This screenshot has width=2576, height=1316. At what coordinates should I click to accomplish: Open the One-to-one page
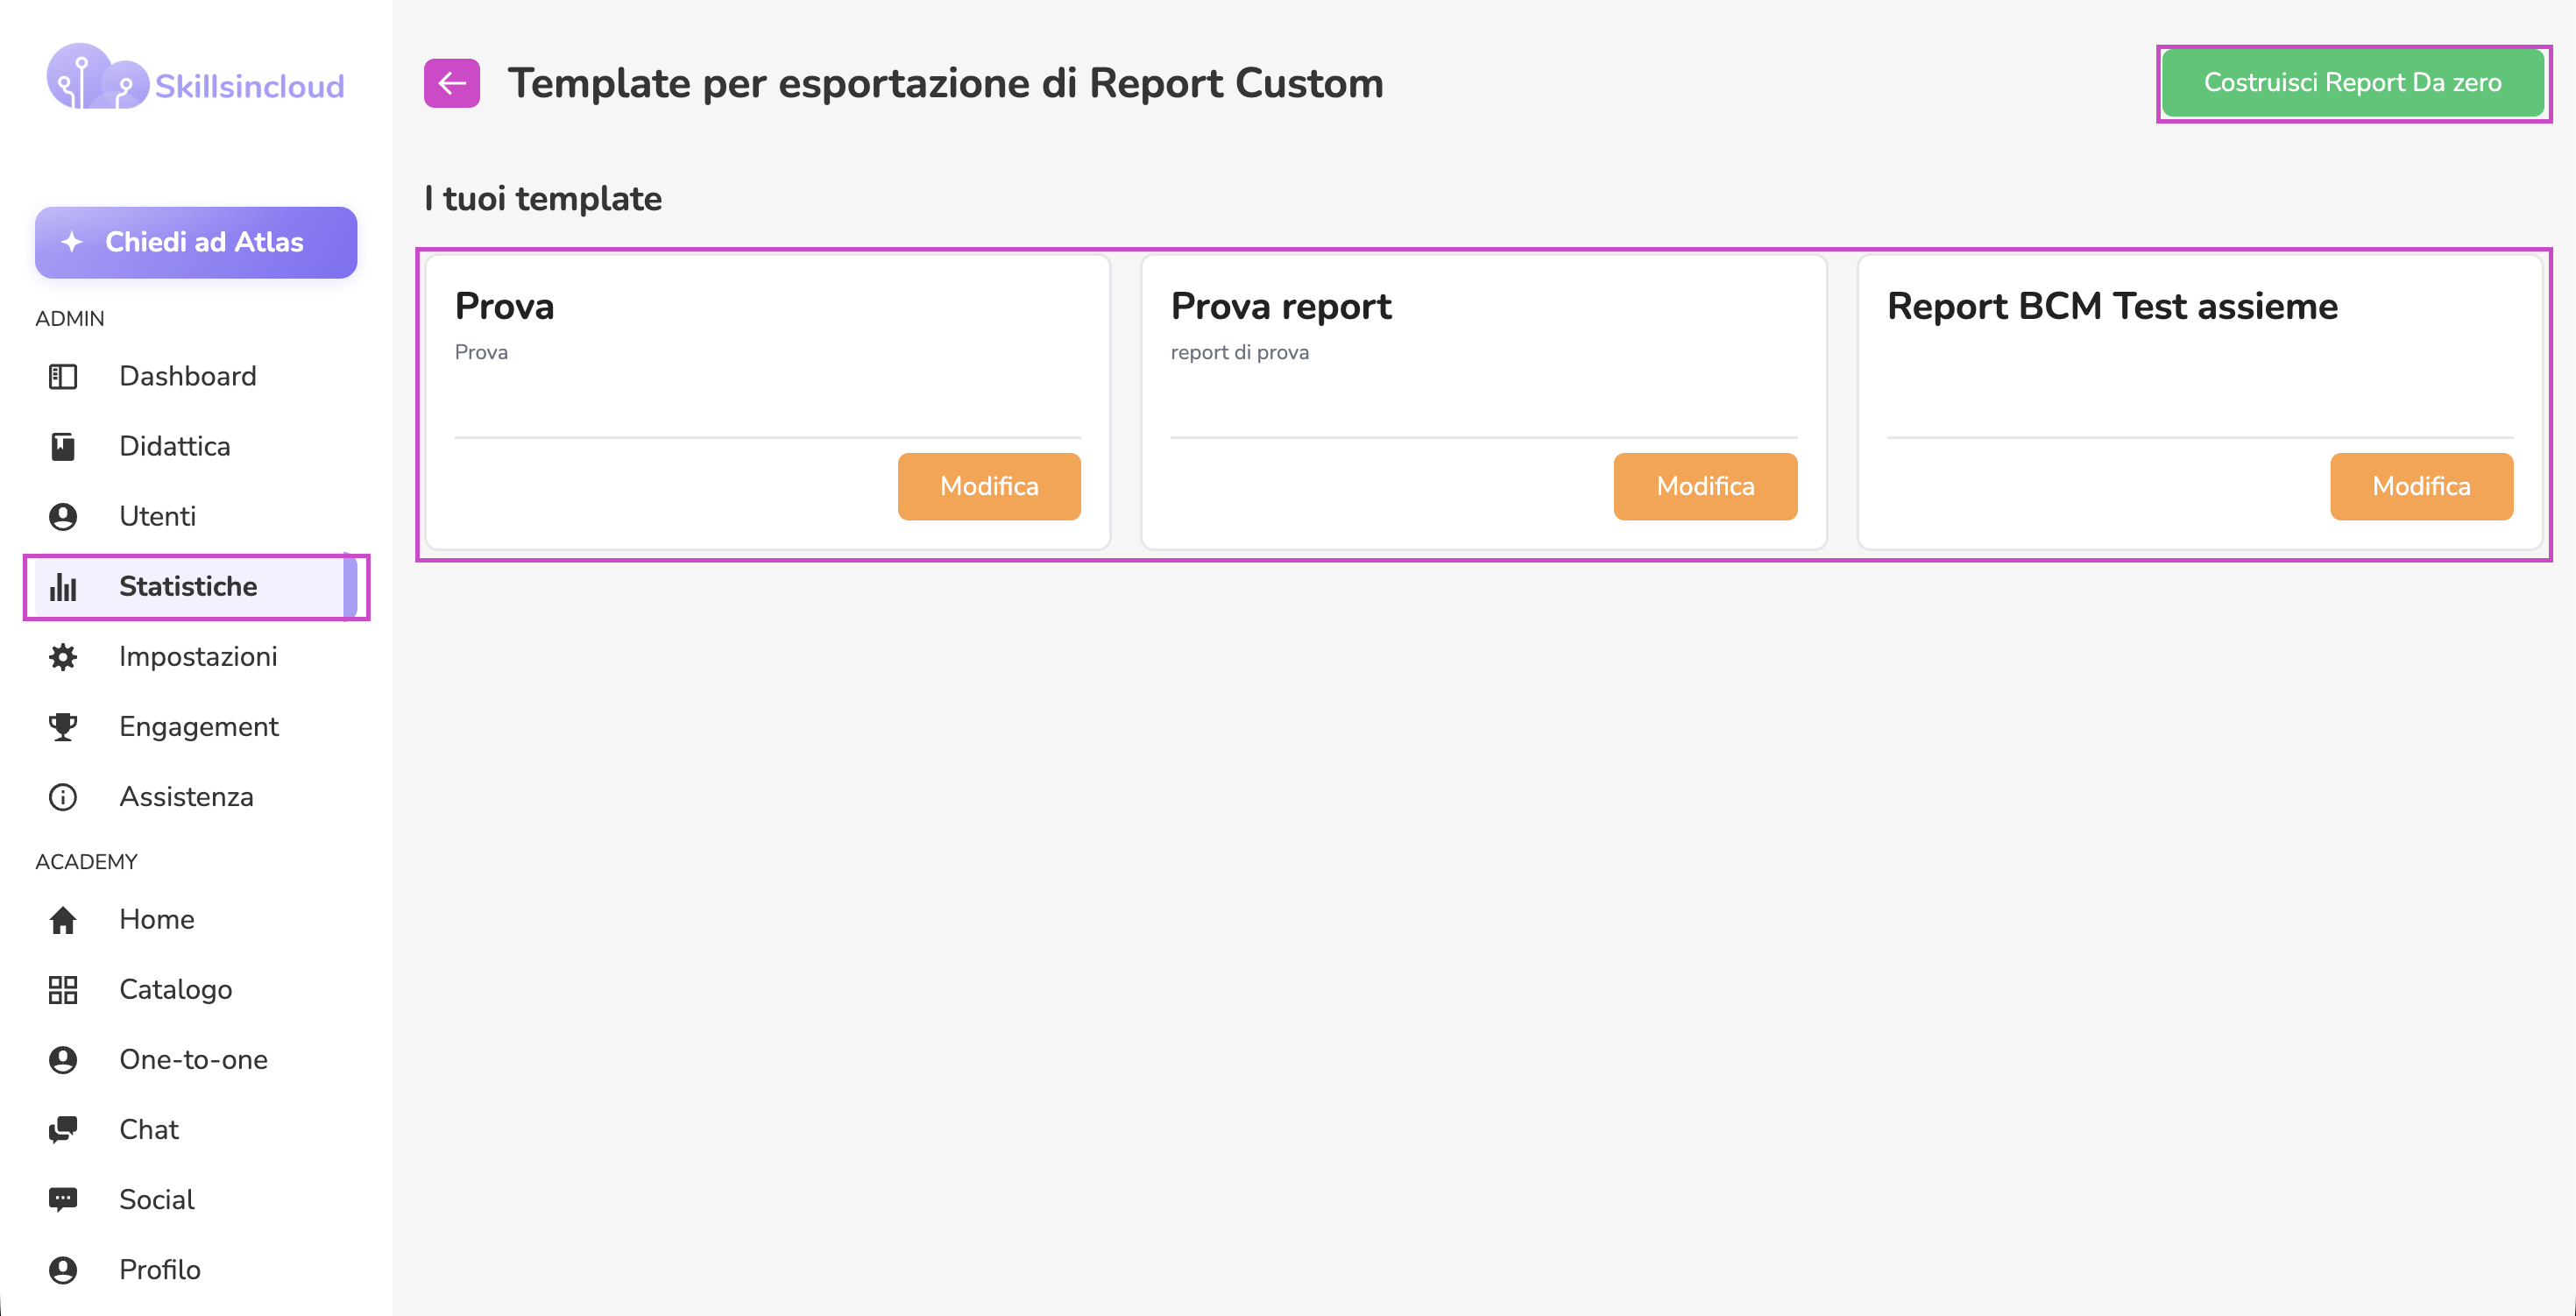196,1059
